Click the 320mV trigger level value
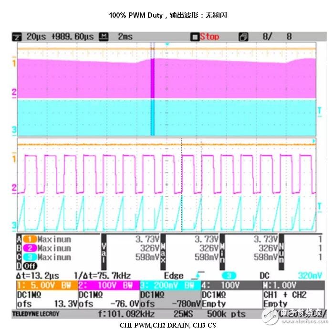Image resolution: width=332 pixels, height=329 pixels. coord(310,276)
